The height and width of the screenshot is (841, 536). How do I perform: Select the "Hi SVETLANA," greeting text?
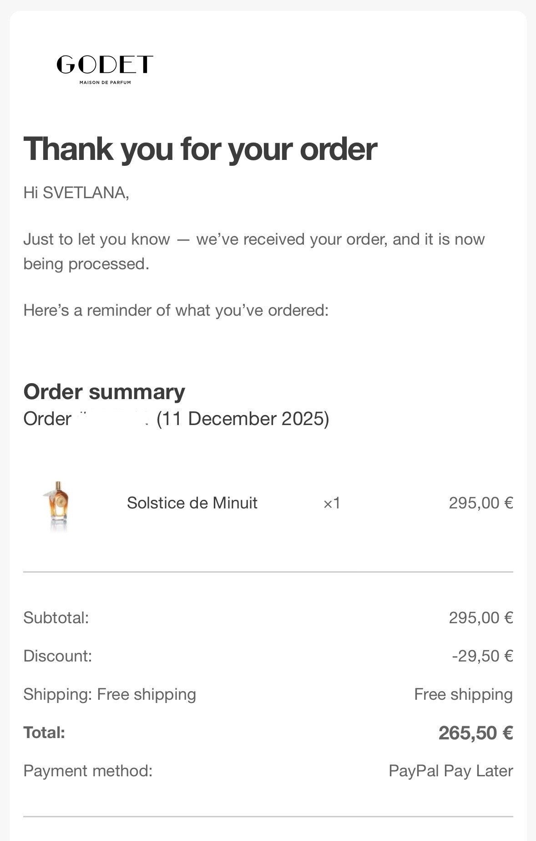point(76,193)
